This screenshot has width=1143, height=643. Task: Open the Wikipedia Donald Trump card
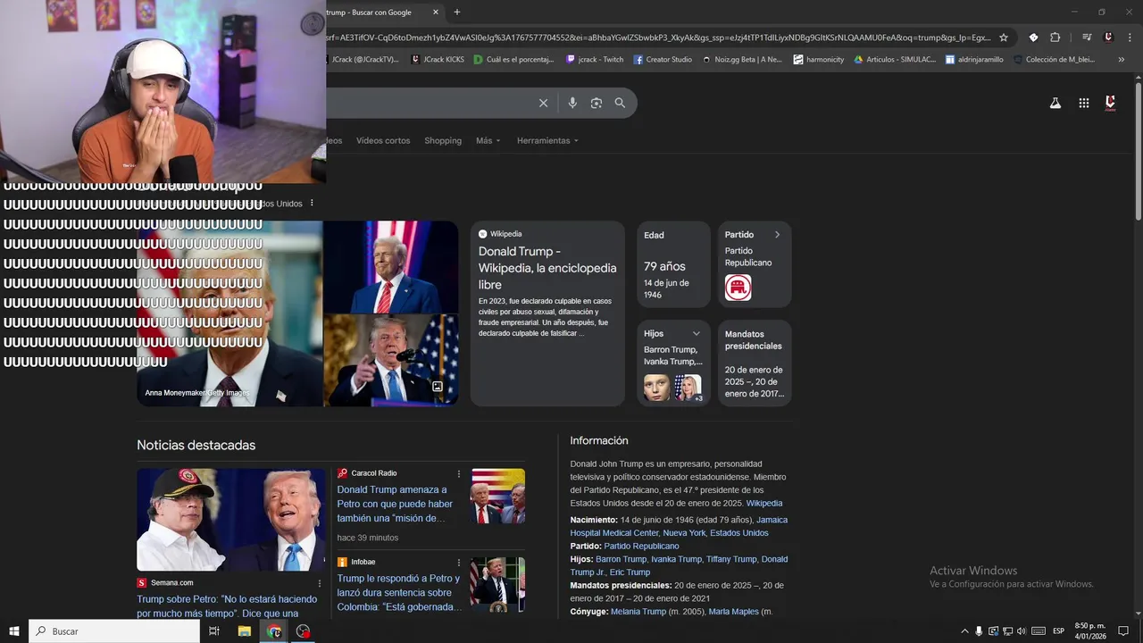coord(547,313)
